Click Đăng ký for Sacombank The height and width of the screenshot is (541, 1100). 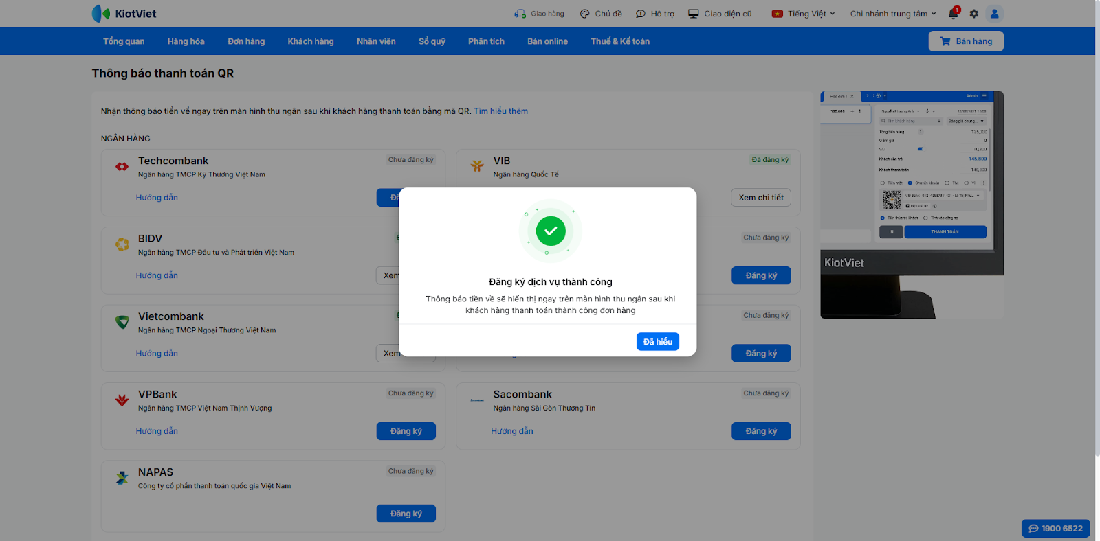761,431
